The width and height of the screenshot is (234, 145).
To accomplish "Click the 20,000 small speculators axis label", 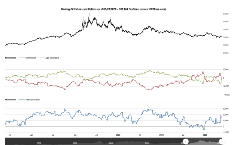I will (225, 115).
